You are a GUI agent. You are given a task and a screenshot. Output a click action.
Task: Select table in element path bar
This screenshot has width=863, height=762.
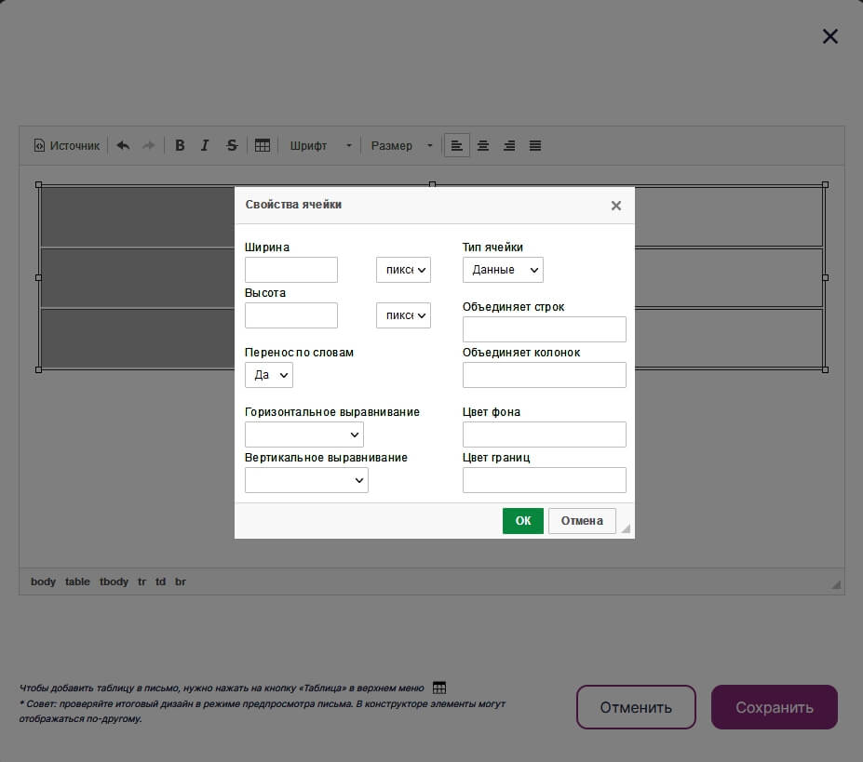click(77, 582)
